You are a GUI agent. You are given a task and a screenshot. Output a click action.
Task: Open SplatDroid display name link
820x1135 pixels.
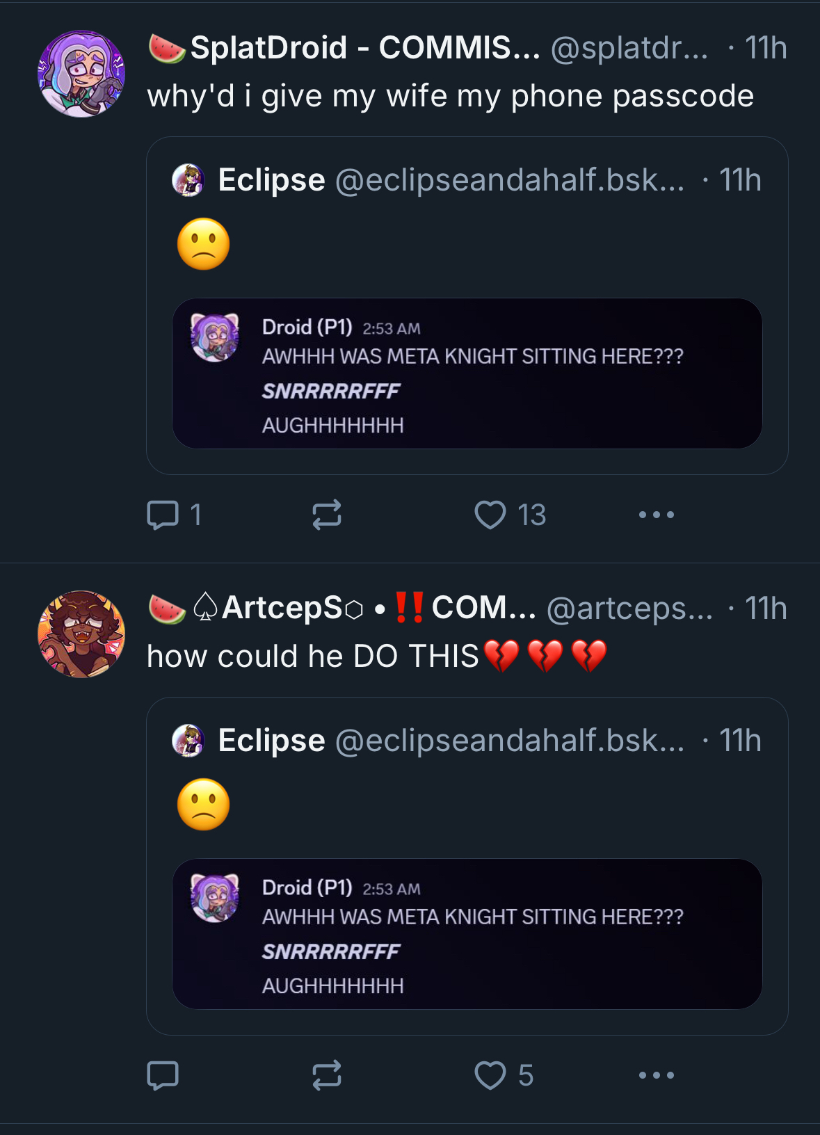click(364, 48)
